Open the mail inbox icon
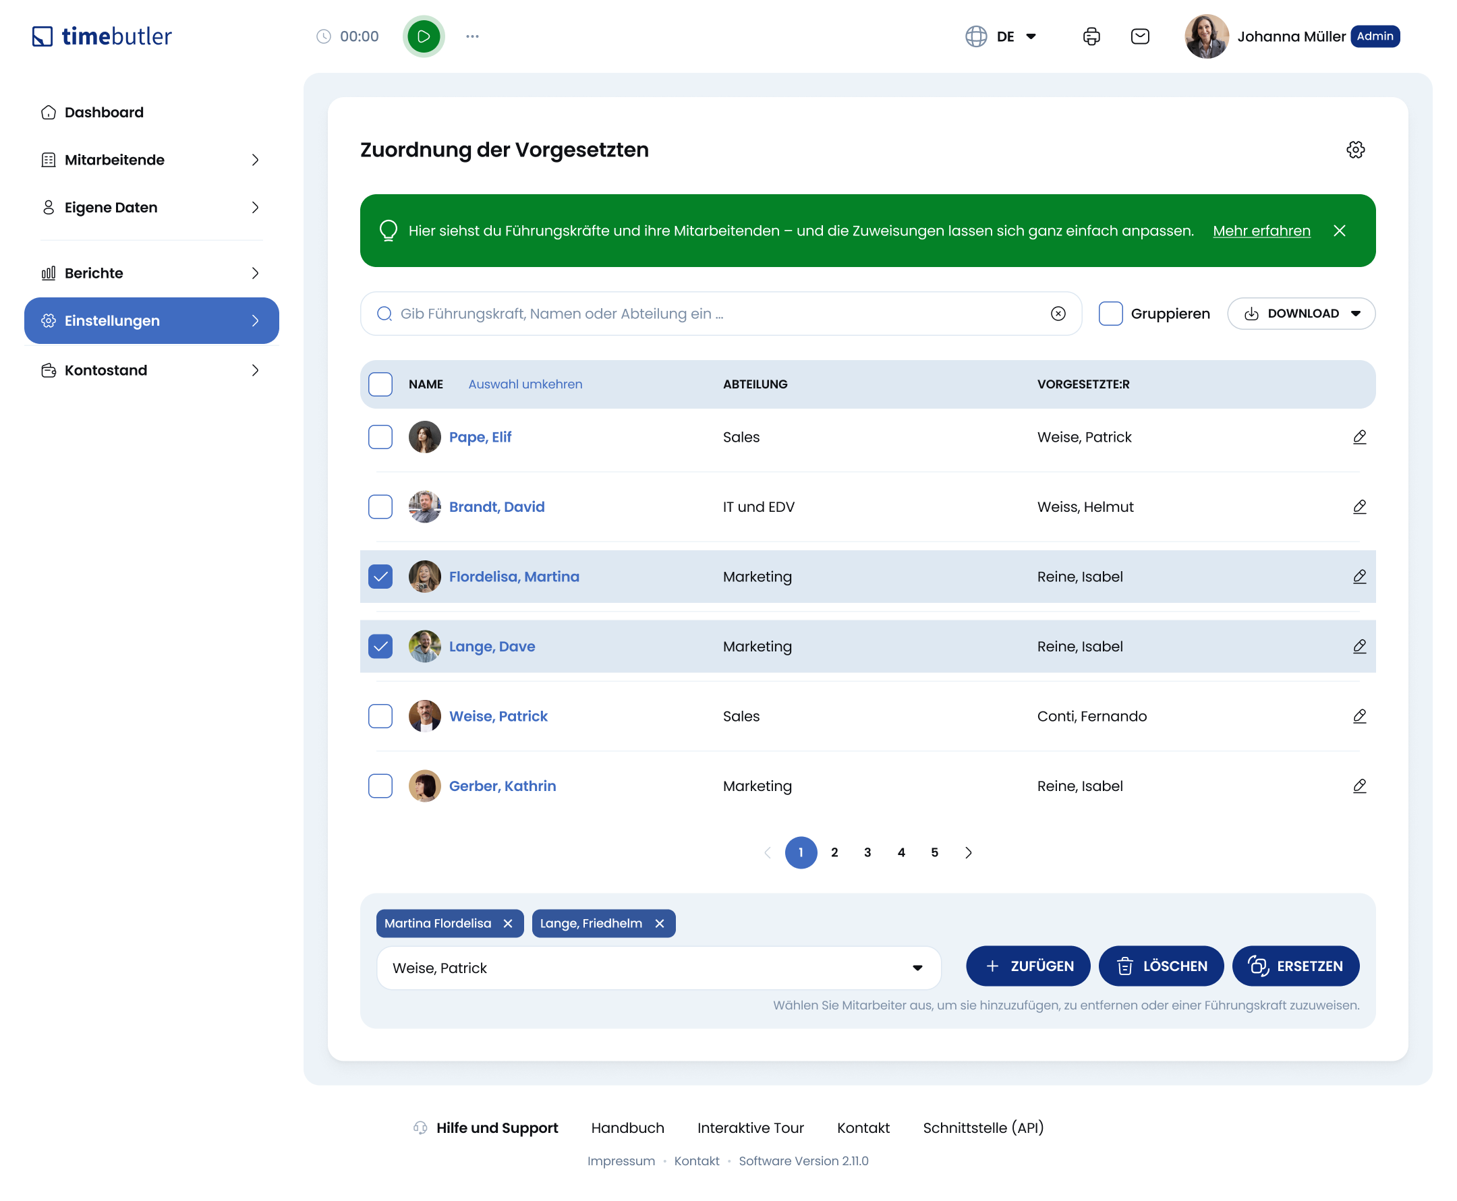1457x1201 pixels. (x=1139, y=36)
